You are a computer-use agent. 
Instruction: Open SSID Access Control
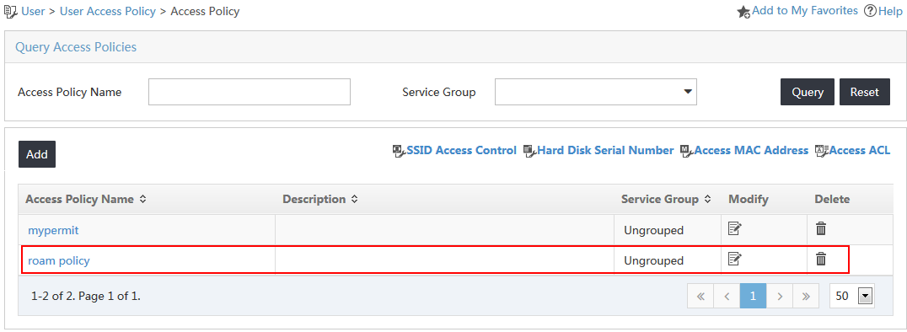pos(454,150)
